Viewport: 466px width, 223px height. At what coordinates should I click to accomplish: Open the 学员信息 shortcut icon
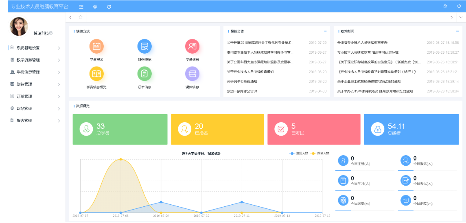click(192, 46)
